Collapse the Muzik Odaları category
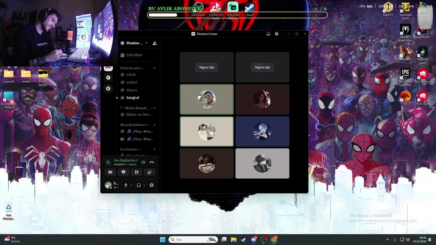436x245 pixels. pyautogui.click(x=135, y=125)
